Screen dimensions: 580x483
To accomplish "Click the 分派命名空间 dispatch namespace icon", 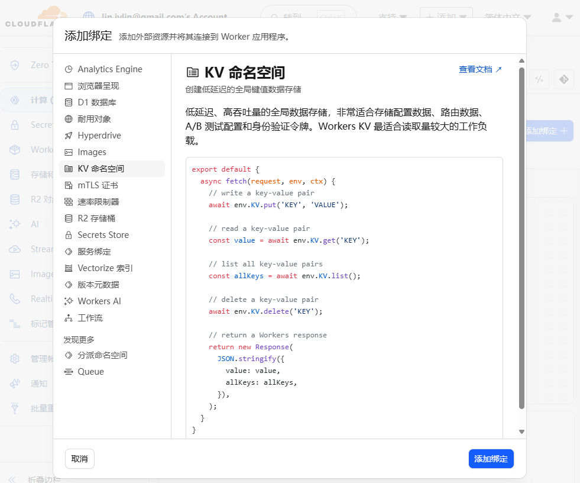I will 69,355.
